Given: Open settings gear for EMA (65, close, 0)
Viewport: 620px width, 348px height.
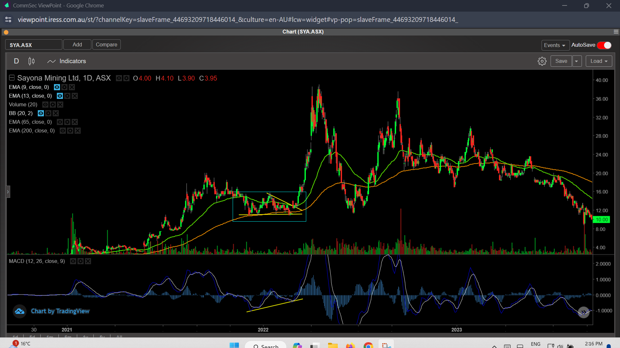Looking at the screenshot, I should tap(67, 122).
